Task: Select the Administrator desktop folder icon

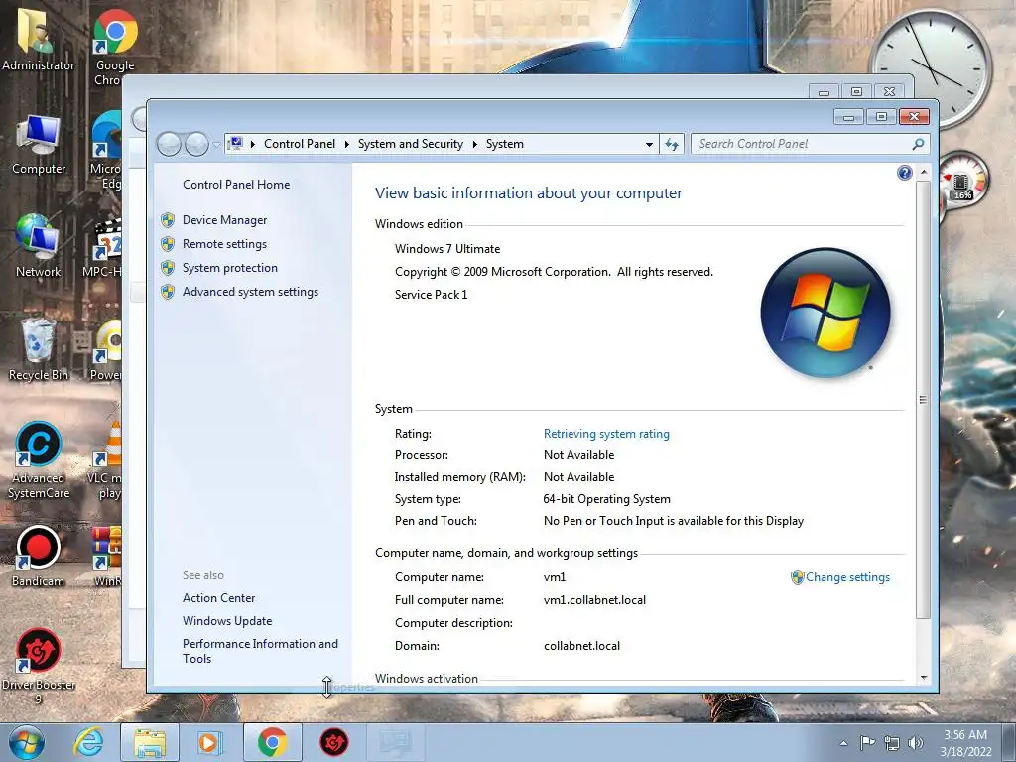Action: 38,39
